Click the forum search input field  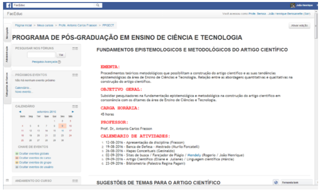pos(41,55)
